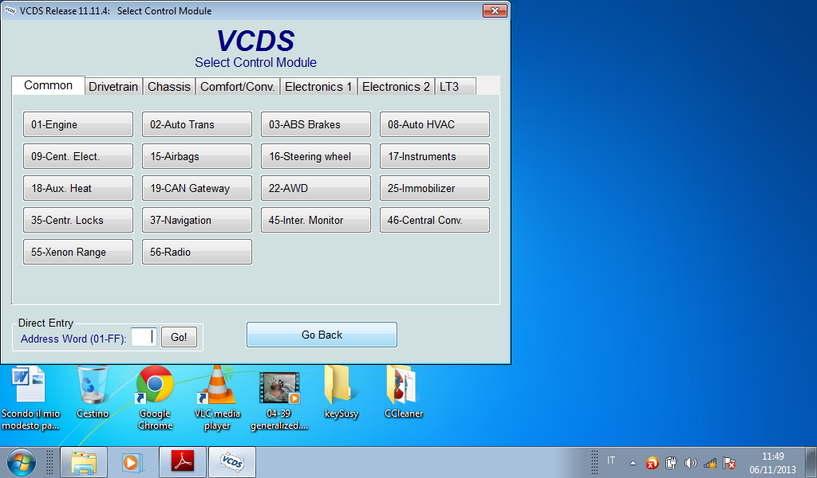Open the 46-Central Conv. module
The image size is (817, 478).
435,220
